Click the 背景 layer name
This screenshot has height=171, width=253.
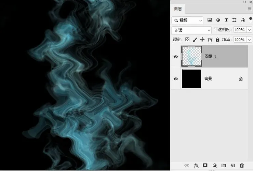(208, 79)
